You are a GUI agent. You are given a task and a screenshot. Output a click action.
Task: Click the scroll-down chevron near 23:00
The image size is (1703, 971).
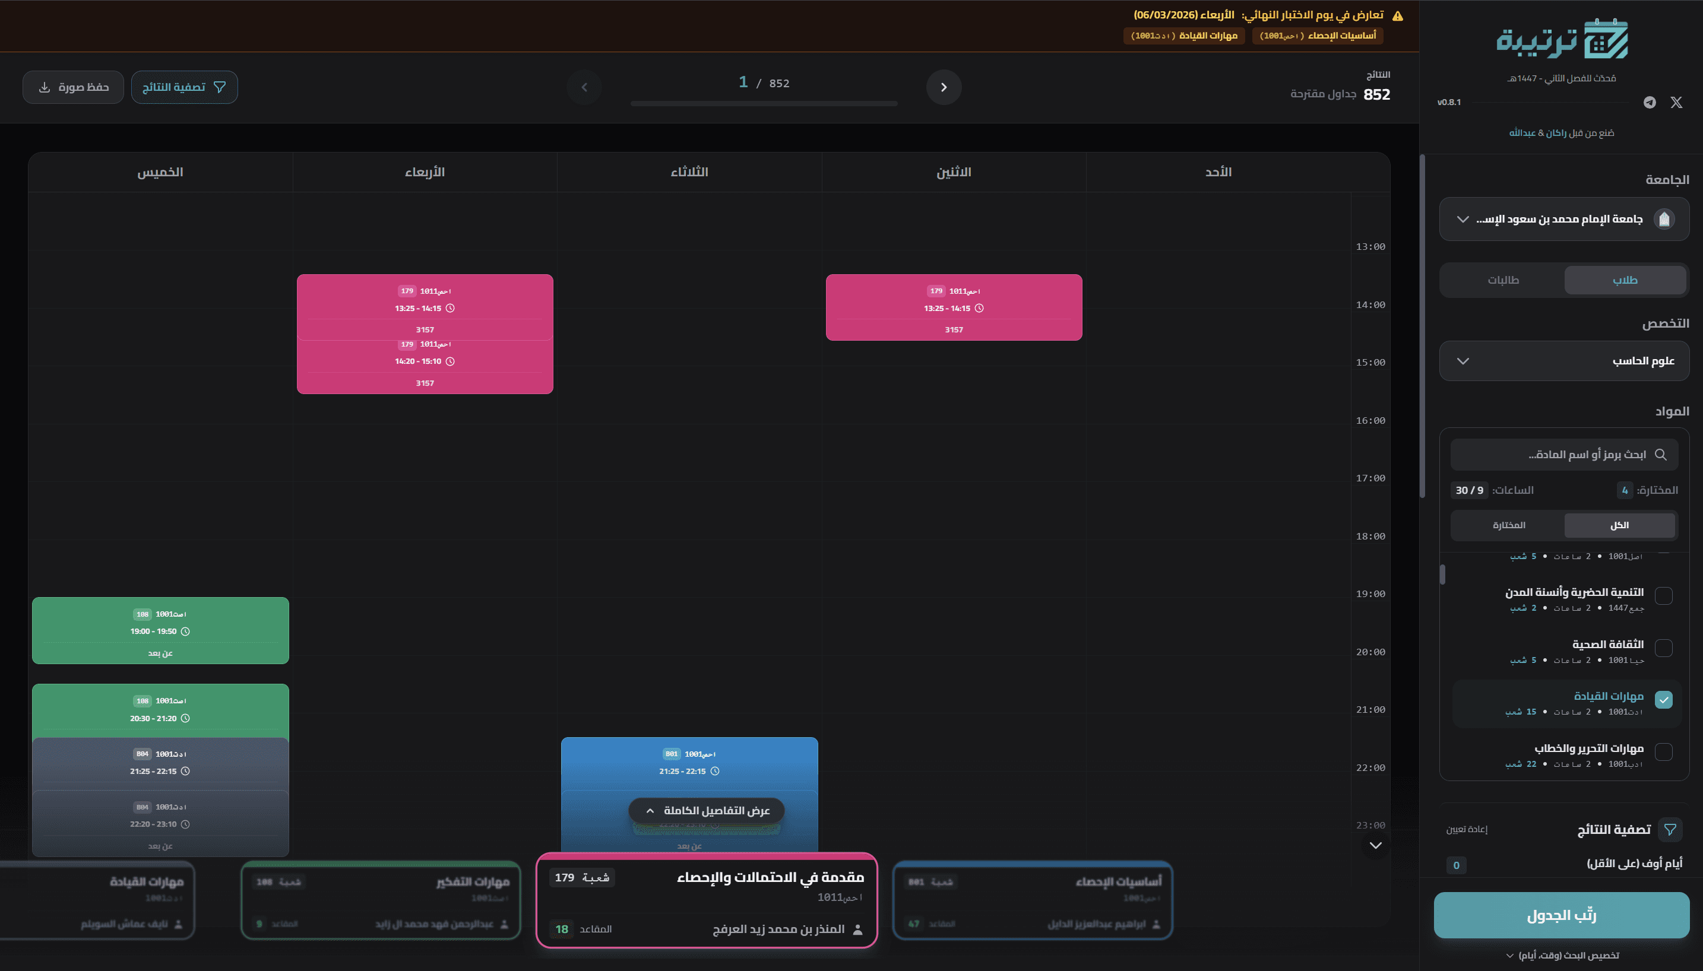pos(1375,845)
